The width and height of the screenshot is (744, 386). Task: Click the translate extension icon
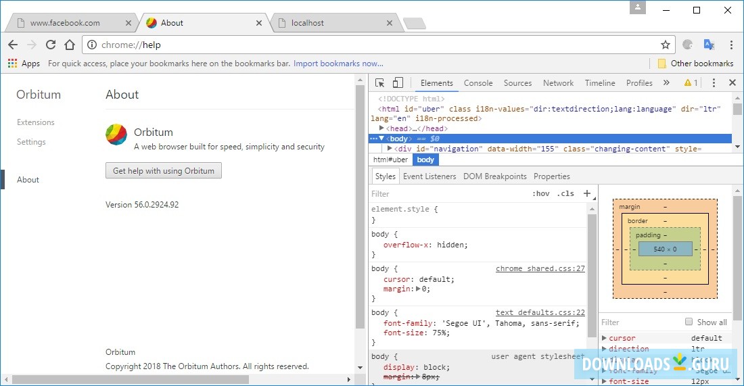click(709, 45)
